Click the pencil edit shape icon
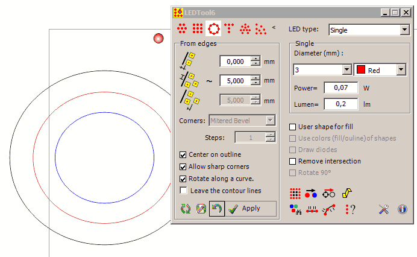 pyautogui.click(x=201, y=209)
